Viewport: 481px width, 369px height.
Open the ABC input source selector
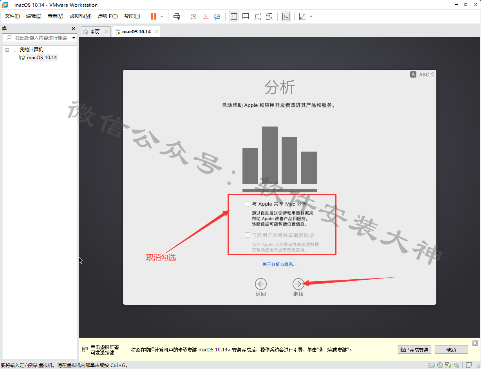click(x=423, y=74)
